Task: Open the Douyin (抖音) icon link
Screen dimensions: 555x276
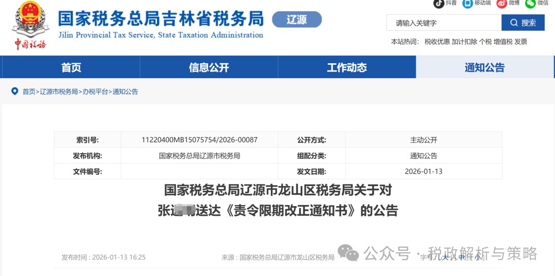Action: click(x=438, y=3)
